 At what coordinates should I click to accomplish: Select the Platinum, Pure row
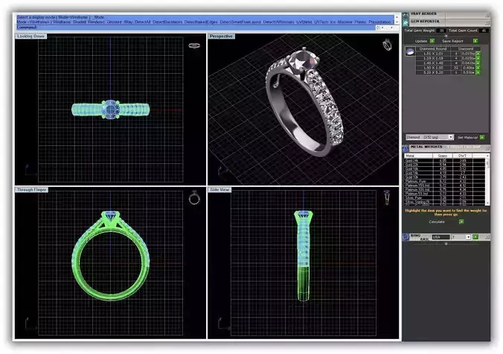(x=444, y=181)
